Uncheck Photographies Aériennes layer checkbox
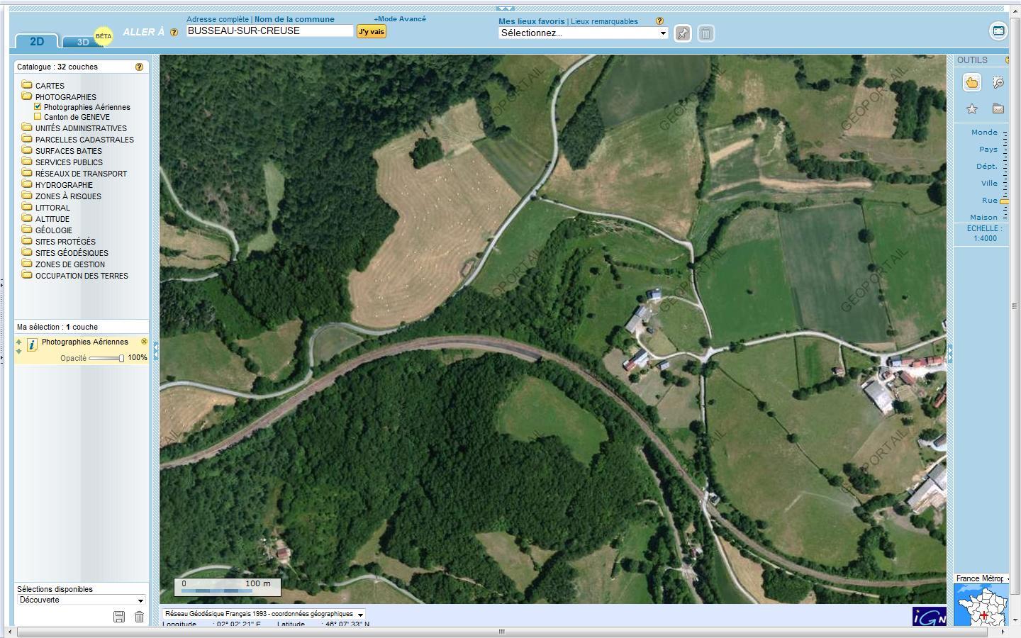This screenshot has width=1021, height=638. pyautogui.click(x=38, y=107)
